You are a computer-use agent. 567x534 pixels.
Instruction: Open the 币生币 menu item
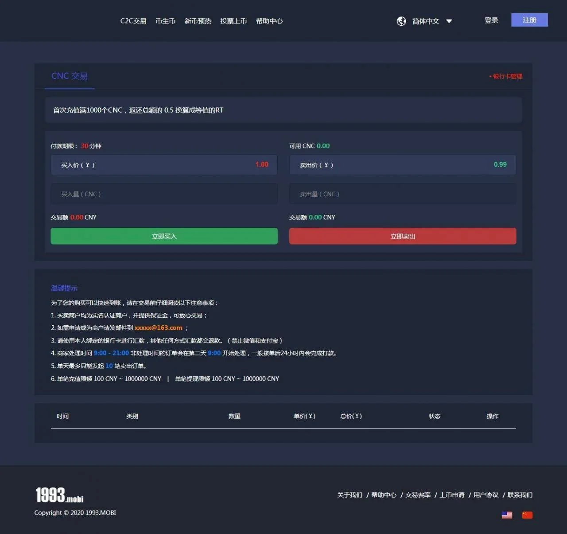pyautogui.click(x=165, y=21)
